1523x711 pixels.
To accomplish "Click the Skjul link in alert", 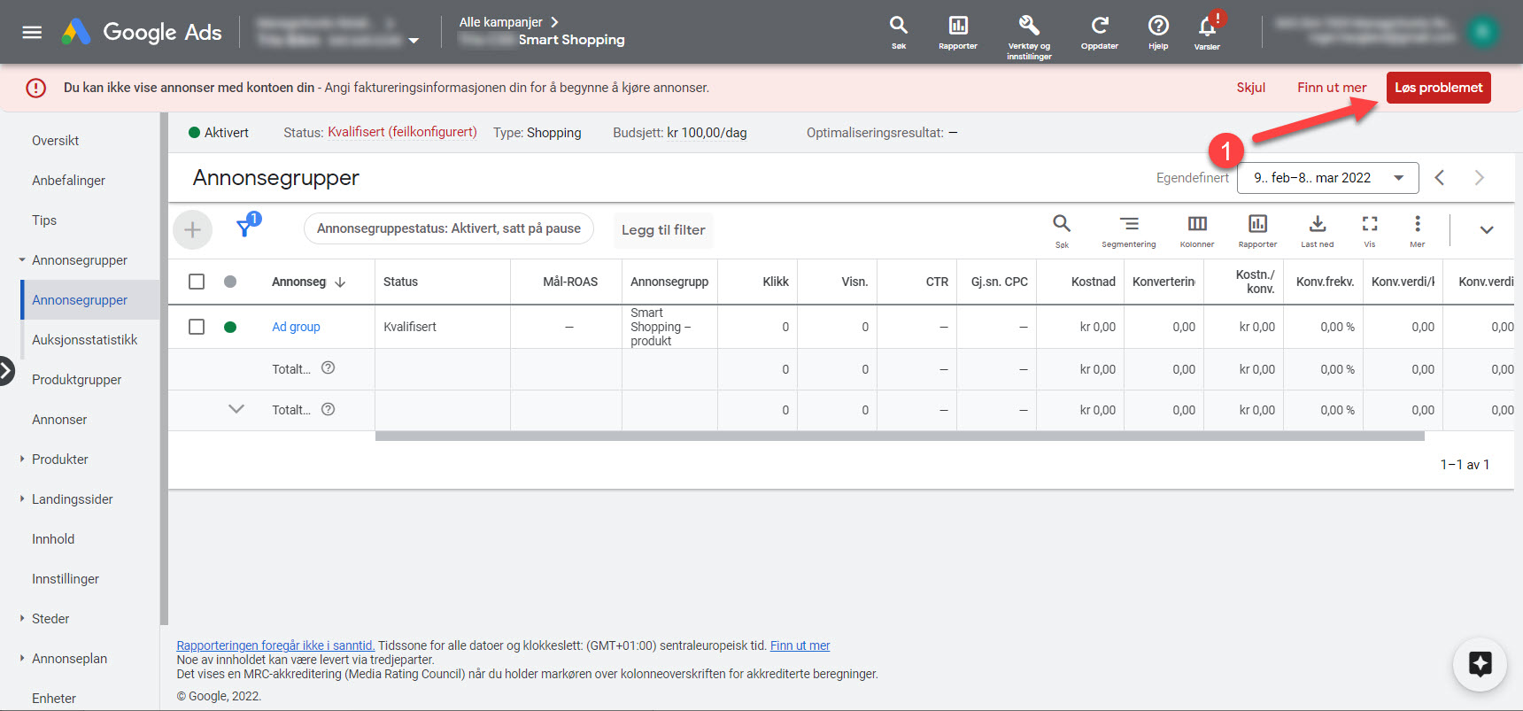I will point(1251,88).
